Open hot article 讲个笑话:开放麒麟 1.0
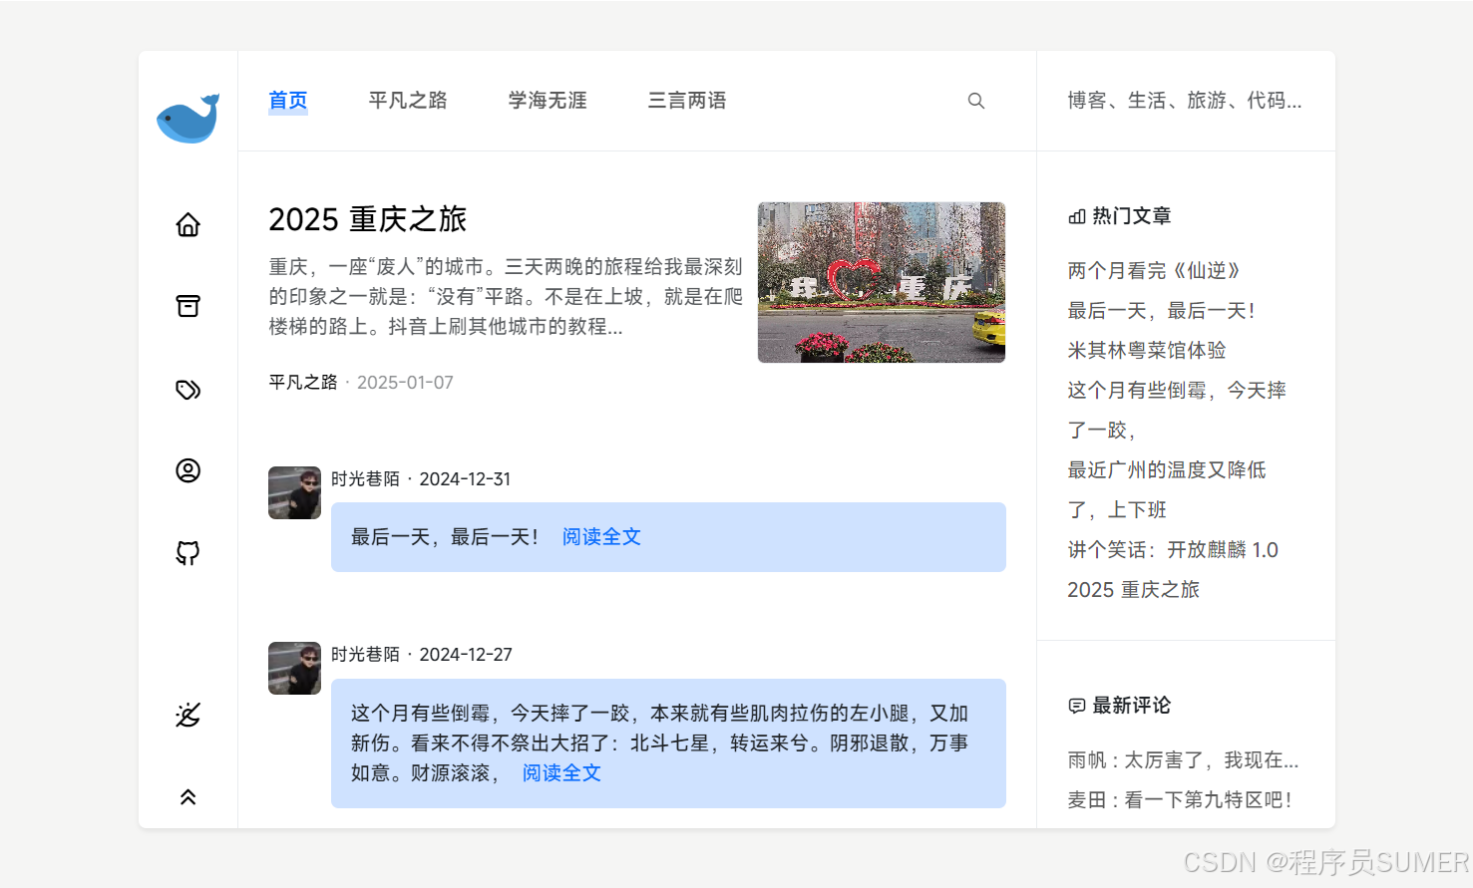 coord(1173,550)
